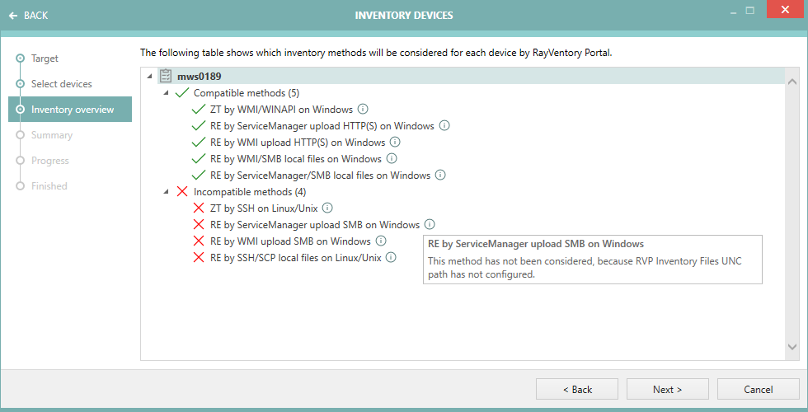Click info icon for WMI/SMB local files
The width and height of the screenshot is (808, 412).
tap(392, 158)
